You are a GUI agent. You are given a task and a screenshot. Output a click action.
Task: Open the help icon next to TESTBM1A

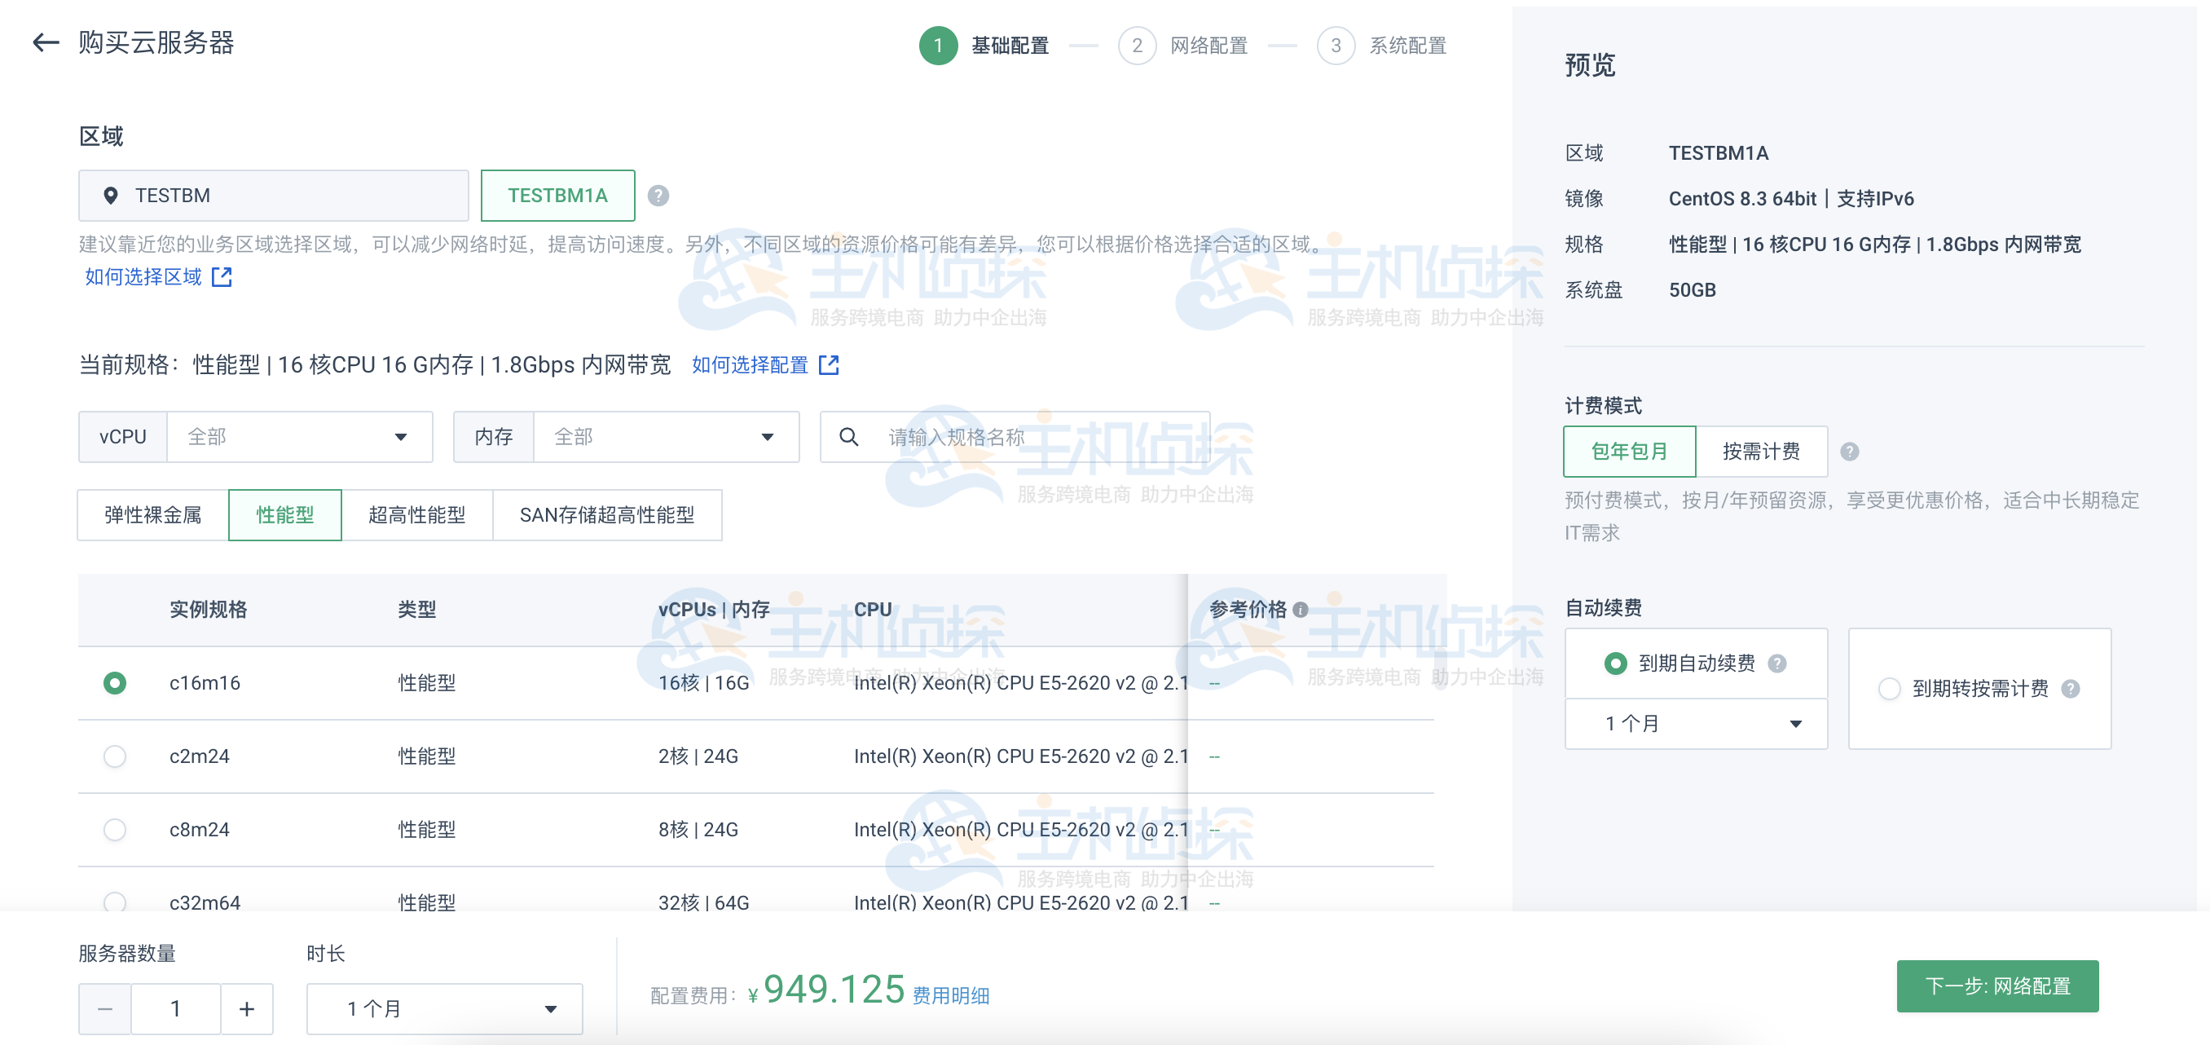point(658,196)
